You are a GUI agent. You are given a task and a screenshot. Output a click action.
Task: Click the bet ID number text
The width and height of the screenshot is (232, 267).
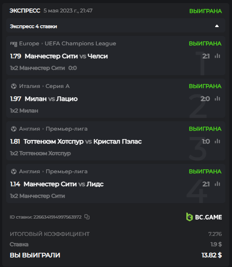click(x=58, y=217)
